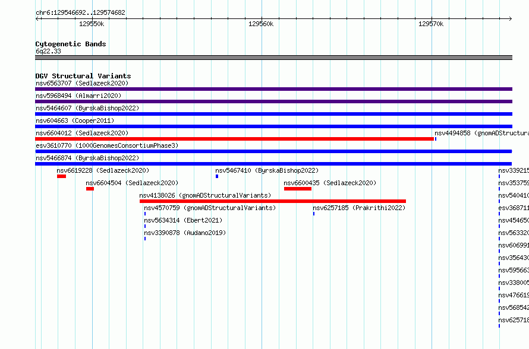The image size is (529, 349).
Task: Open variant nsv3390878 (Audano2019) label
Action: click(x=185, y=233)
